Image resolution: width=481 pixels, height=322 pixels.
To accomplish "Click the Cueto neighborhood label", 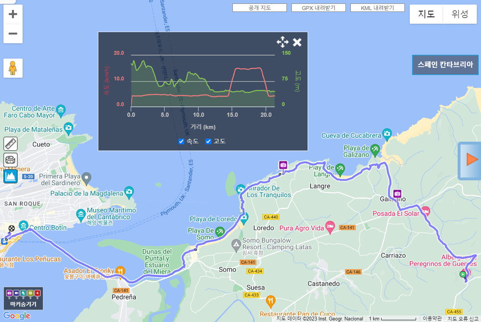I will pyautogui.click(x=41, y=144).
